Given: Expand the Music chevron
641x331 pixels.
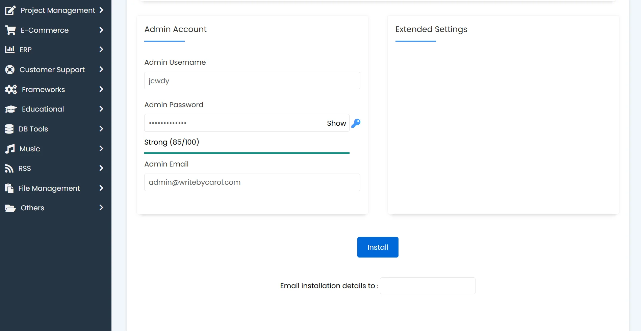Looking at the screenshot, I should click(x=101, y=149).
